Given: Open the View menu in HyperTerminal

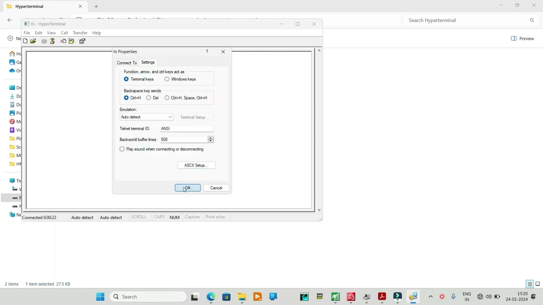Looking at the screenshot, I should click(51, 33).
